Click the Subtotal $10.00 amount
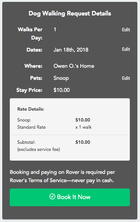 (83, 142)
